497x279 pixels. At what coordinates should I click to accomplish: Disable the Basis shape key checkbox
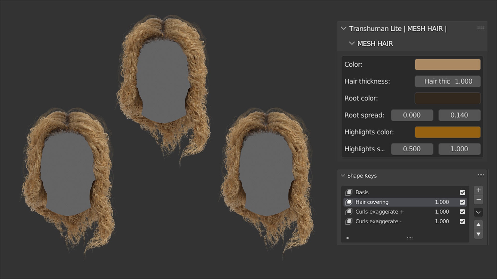point(462,192)
